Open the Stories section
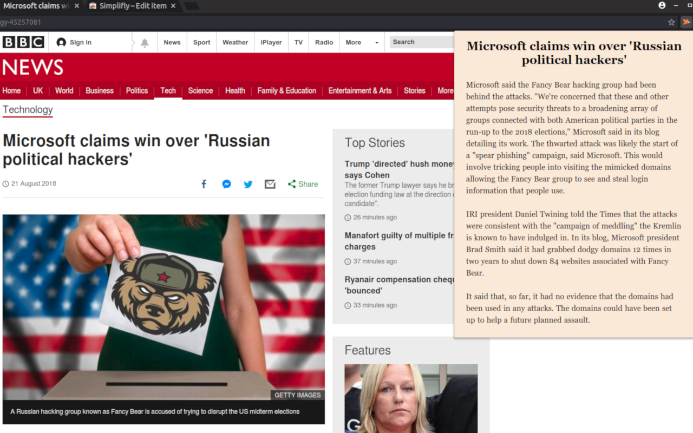693x433 pixels. [415, 90]
